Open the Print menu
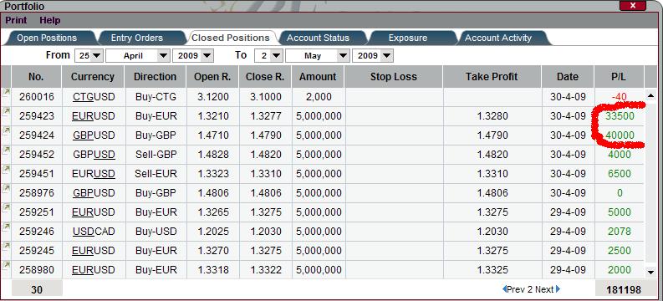663x301 pixels. pyautogui.click(x=16, y=20)
